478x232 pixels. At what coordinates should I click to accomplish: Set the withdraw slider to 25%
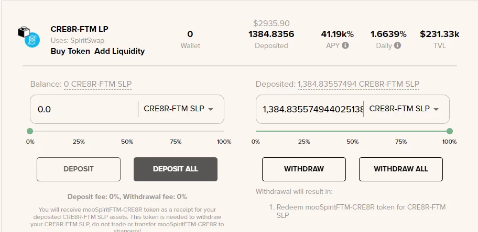point(304,131)
